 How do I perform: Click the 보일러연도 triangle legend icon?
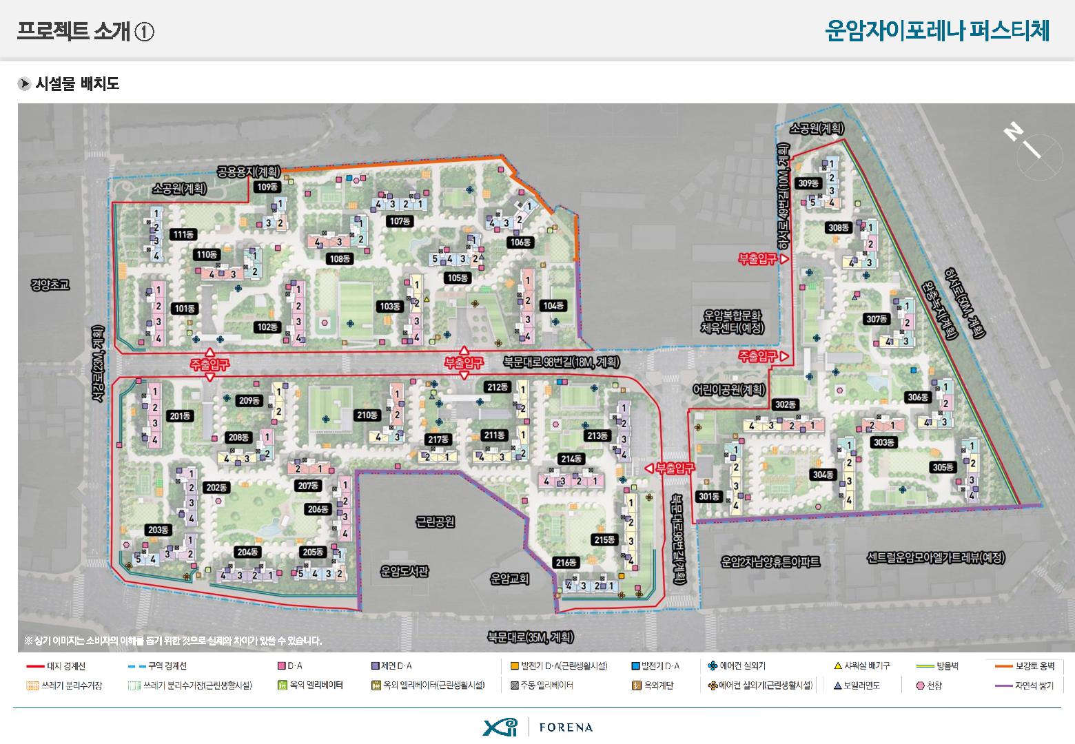(838, 685)
